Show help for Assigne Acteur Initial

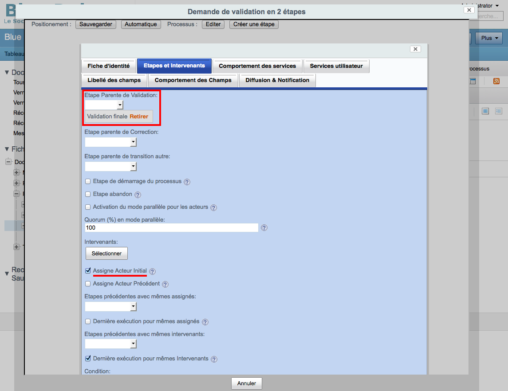[152, 272]
